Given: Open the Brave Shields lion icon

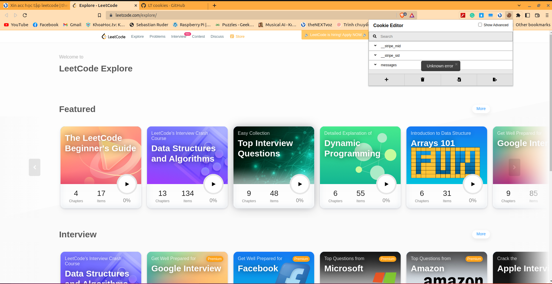Looking at the screenshot, I should [403, 15].
